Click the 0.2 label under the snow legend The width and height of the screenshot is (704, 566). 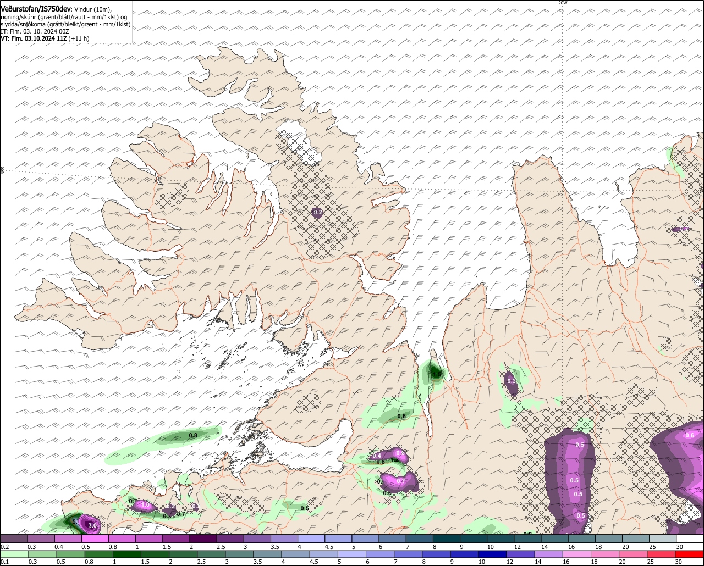(x=4, y=547)
